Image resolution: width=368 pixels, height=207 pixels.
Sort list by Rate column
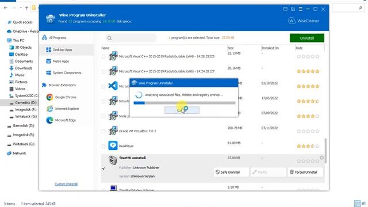pos(299,48)
